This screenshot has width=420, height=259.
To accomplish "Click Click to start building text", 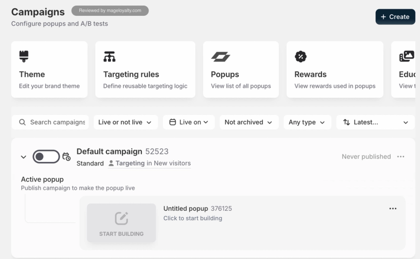I will coord(193,218).
